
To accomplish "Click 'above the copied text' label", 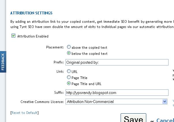I will coord(89,47).
